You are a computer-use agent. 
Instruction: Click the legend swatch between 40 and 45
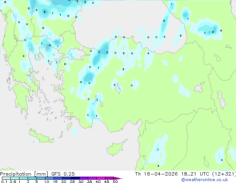[x=101, y=178]
